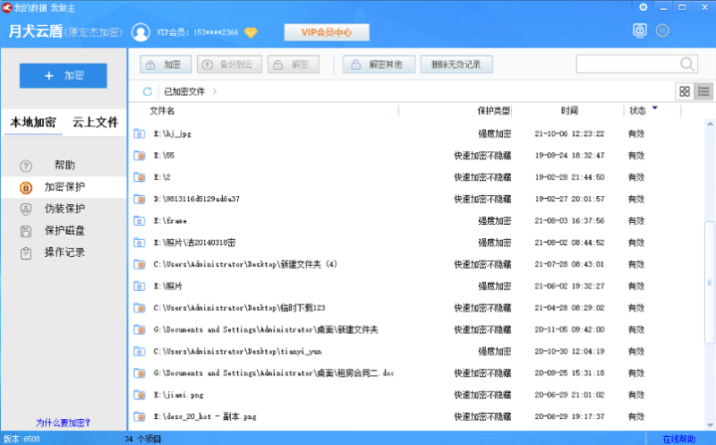Switch to list view
Viewport: 716px width, 445px height.
click(703, 91)
